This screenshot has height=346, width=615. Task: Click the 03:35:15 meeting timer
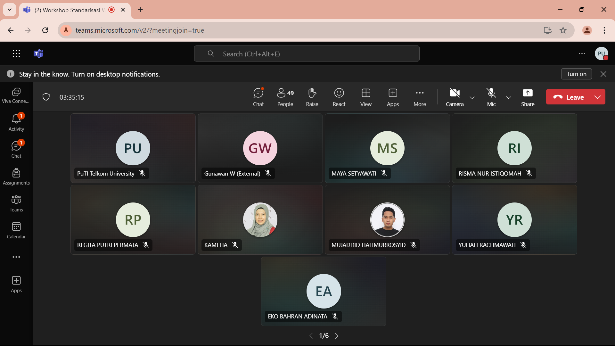tap(72, 97)
